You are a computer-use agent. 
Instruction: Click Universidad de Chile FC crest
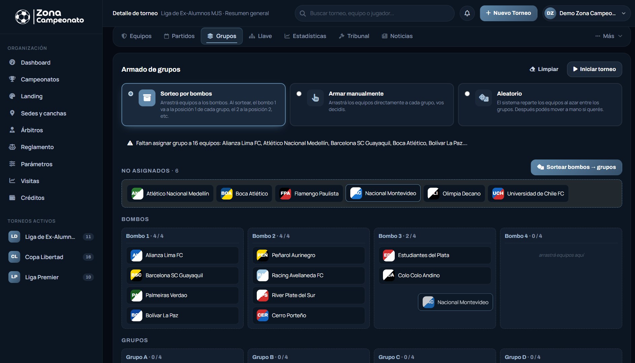(x=498, y=193)
